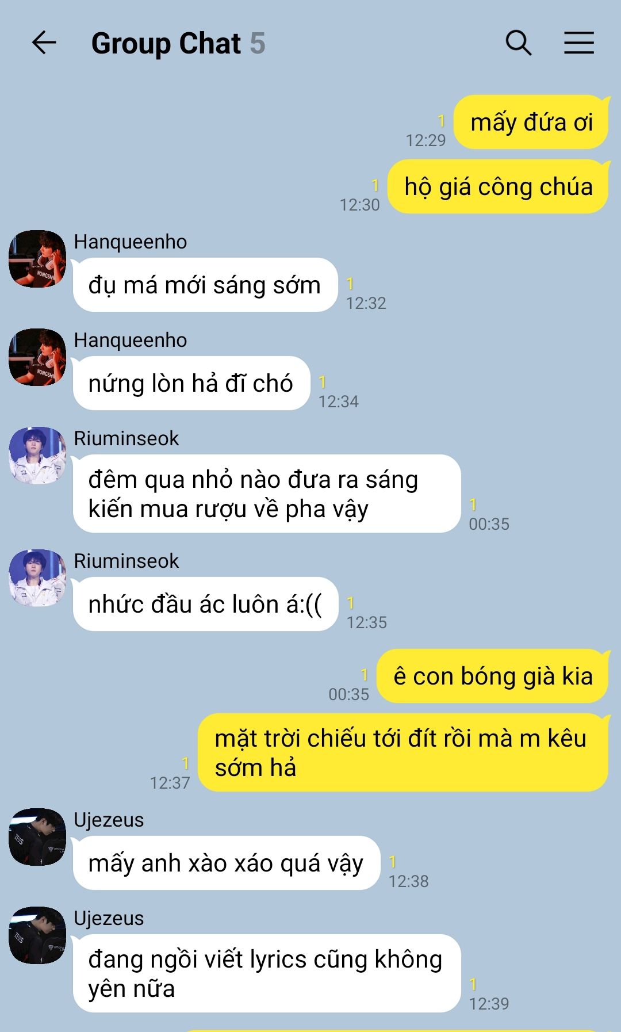Select 'nhức đầu ác luôn á:((' bubble

click(205, 604)
